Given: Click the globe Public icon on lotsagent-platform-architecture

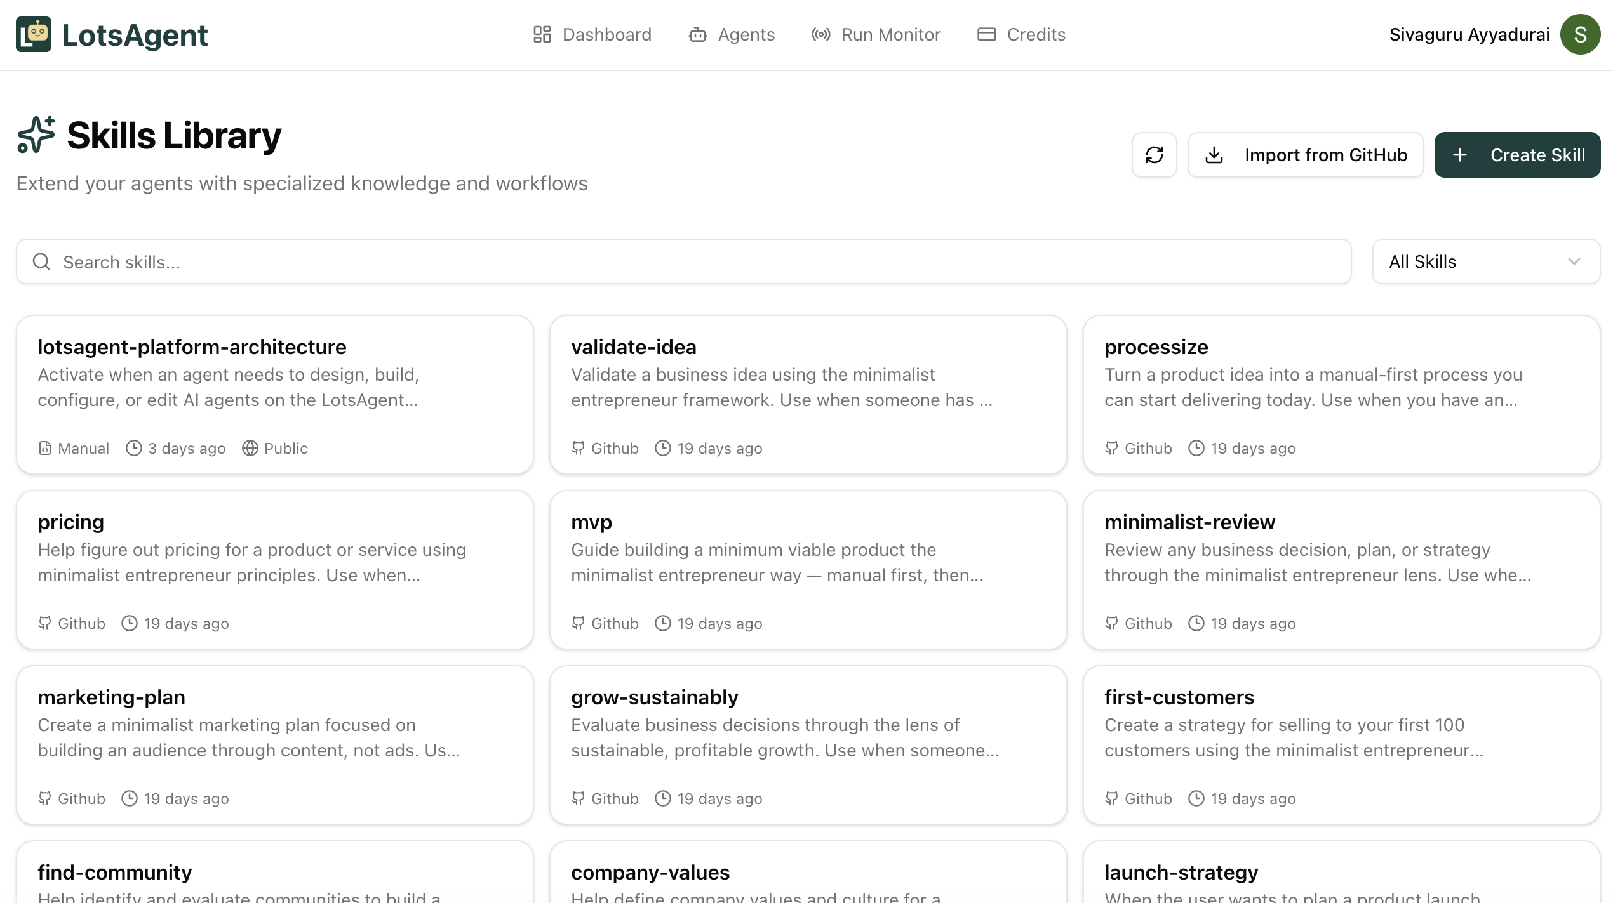Looking at the screenshot, I should tap(250, 449).
